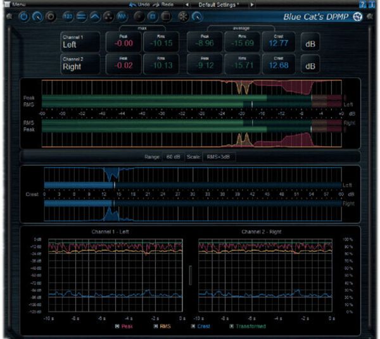Open the Menu at top left
The height and width of the screenshot is (339, 380).
pyautogui.click(x=15, y=4)
